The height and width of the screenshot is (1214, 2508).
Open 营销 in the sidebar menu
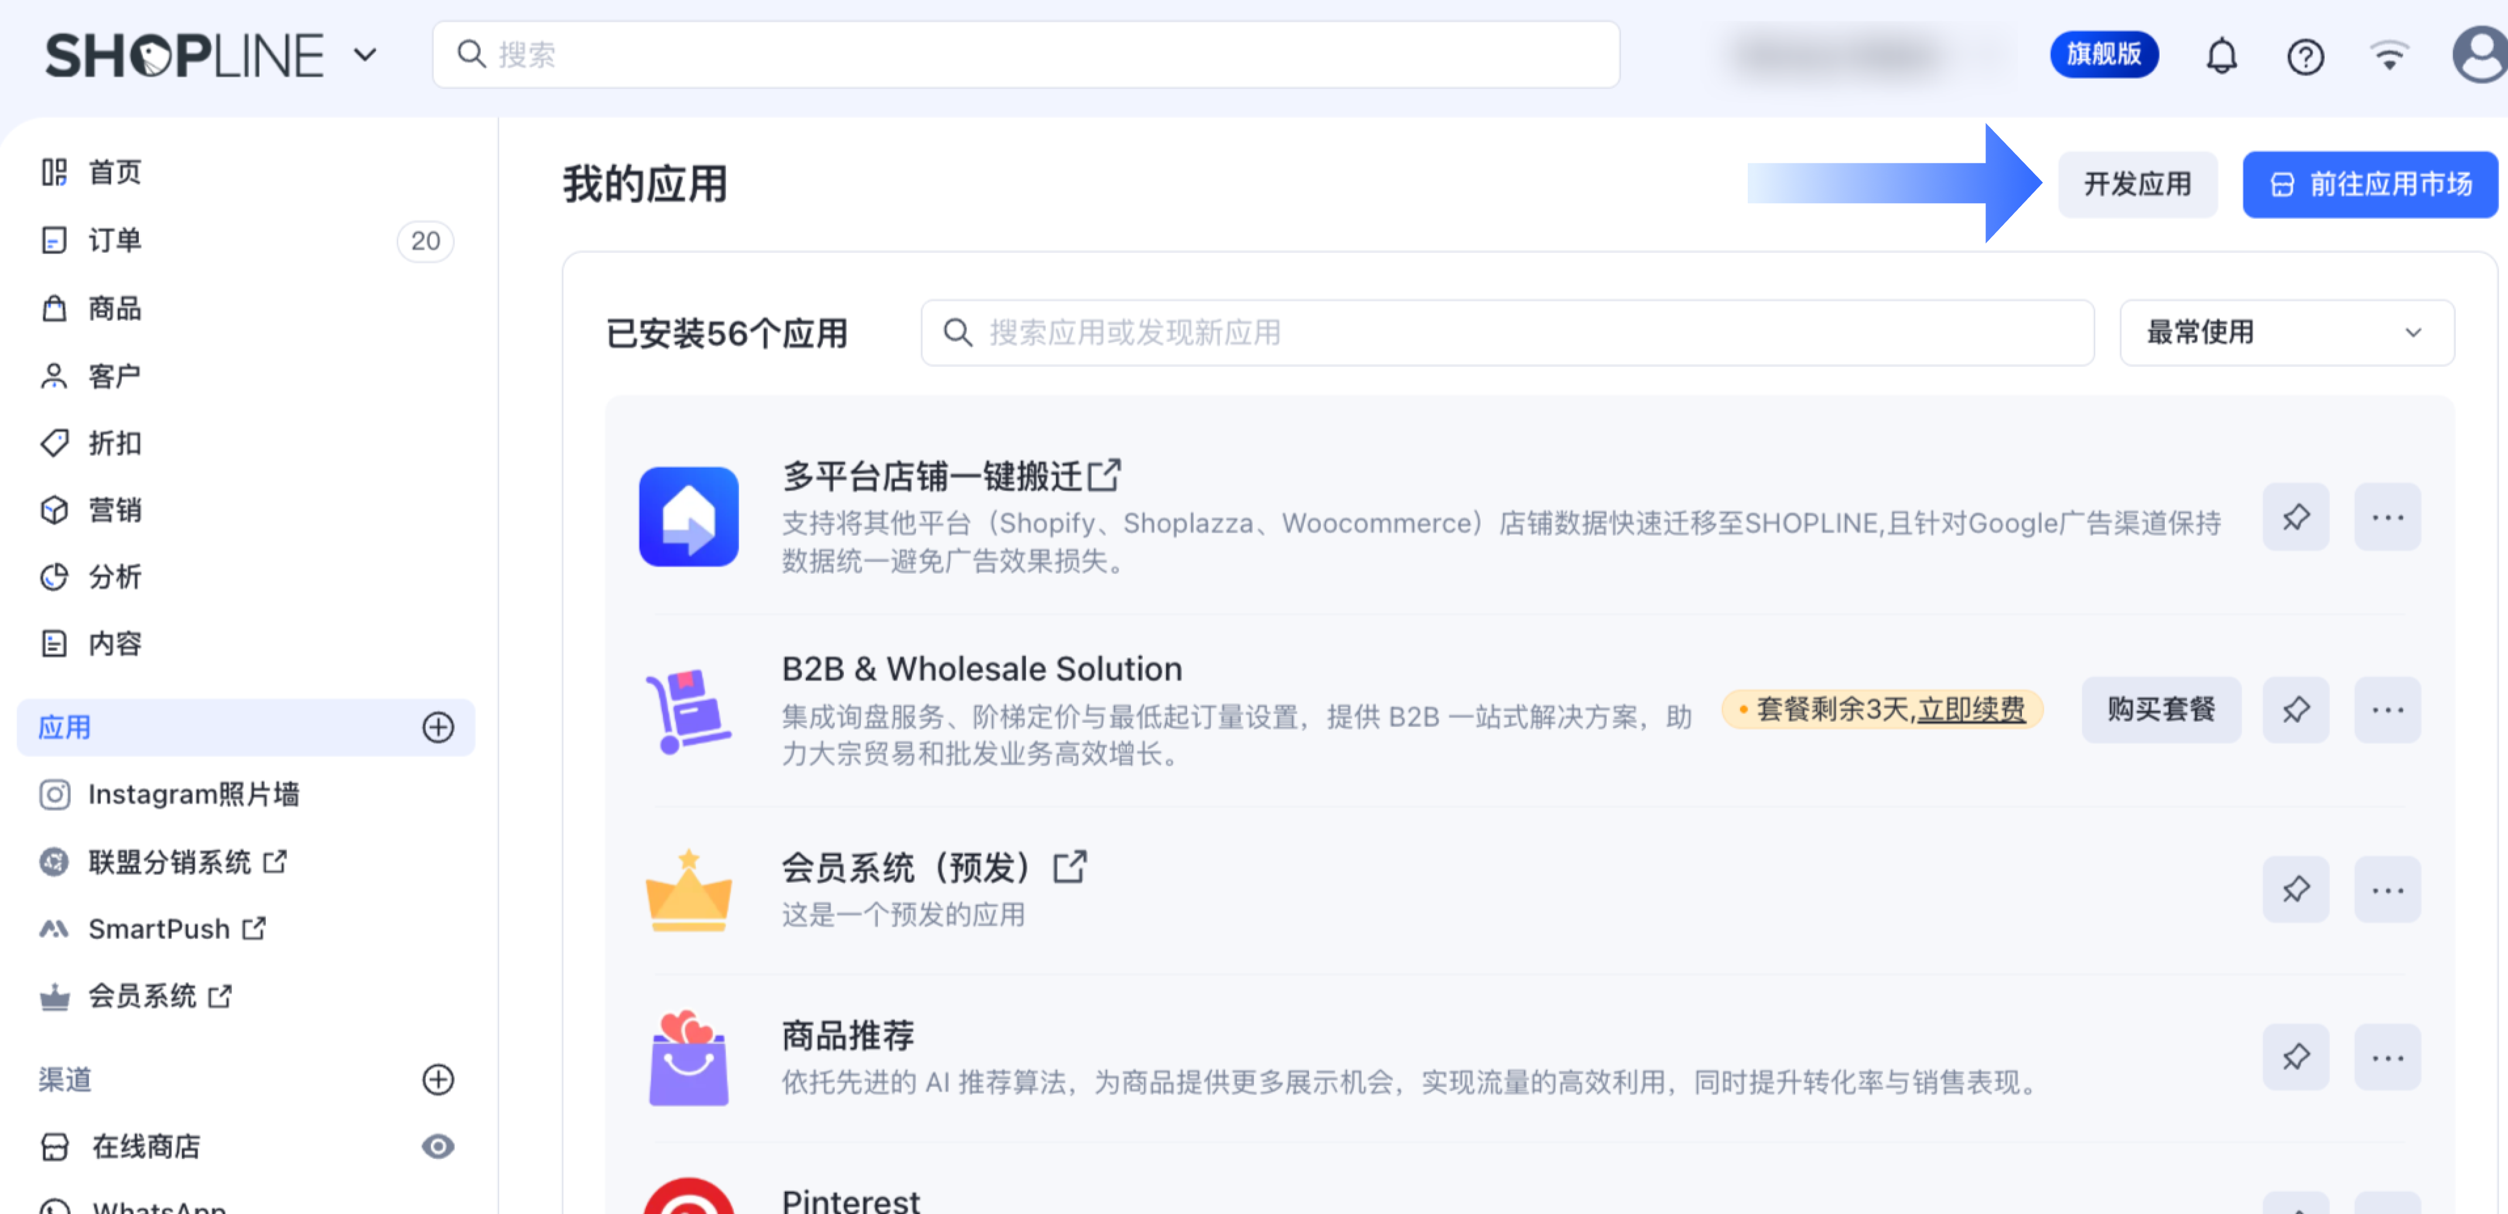(x=115, y=510)
